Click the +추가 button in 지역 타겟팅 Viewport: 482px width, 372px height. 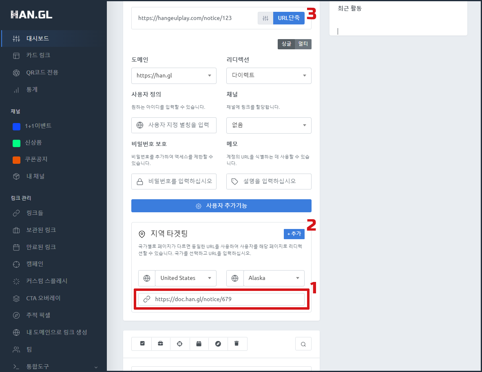click(294, 234)
